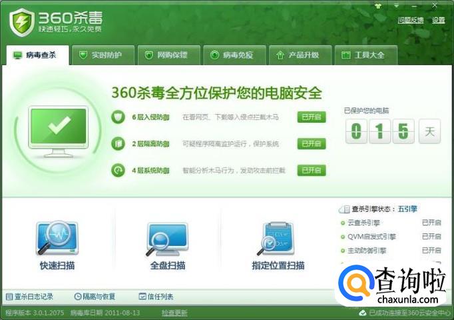Open 设置 settings link

(x=439, y=20)
